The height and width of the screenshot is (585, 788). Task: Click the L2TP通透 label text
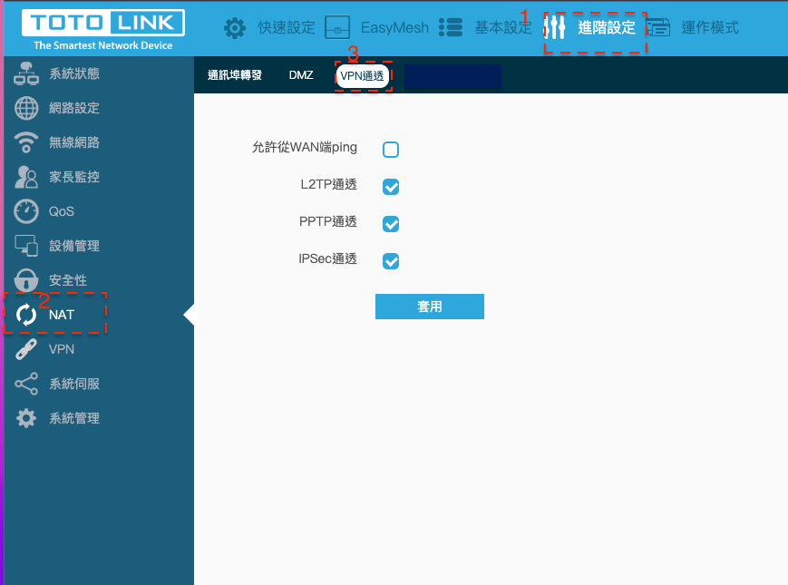coord(328,184)
